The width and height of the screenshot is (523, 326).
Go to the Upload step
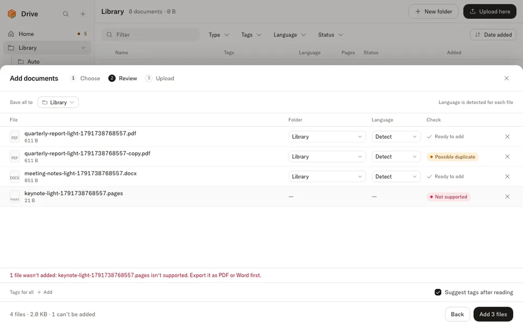coord(160,78)
